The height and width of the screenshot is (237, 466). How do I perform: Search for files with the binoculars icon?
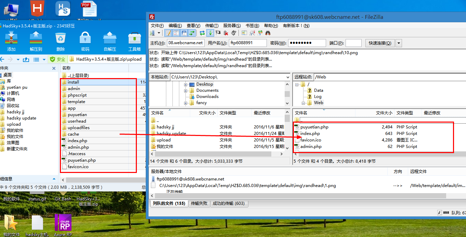pos(268,33)
